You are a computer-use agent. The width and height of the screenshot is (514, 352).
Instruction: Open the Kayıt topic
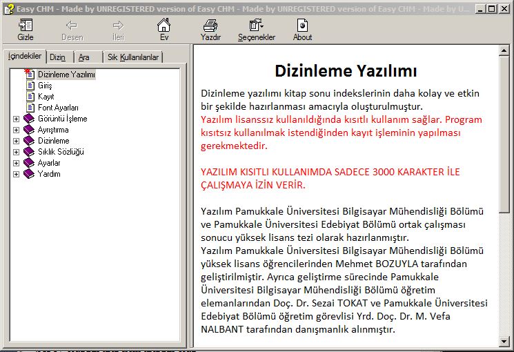click(46, 97)
